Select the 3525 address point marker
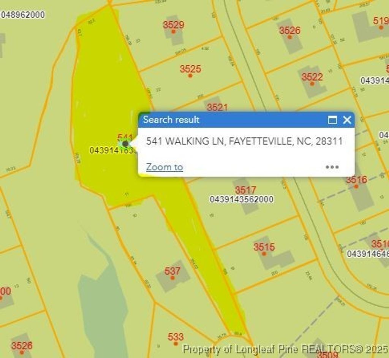 coord(190,75)
